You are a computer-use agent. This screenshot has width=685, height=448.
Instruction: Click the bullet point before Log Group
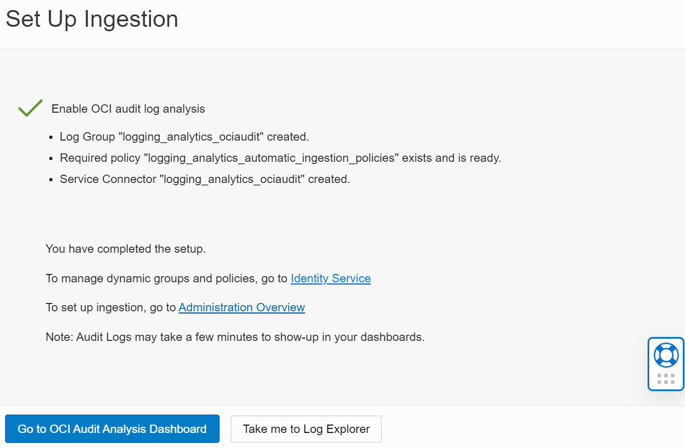[51, 137]
